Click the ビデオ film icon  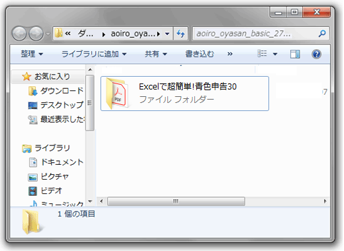[x=32, y=191]
